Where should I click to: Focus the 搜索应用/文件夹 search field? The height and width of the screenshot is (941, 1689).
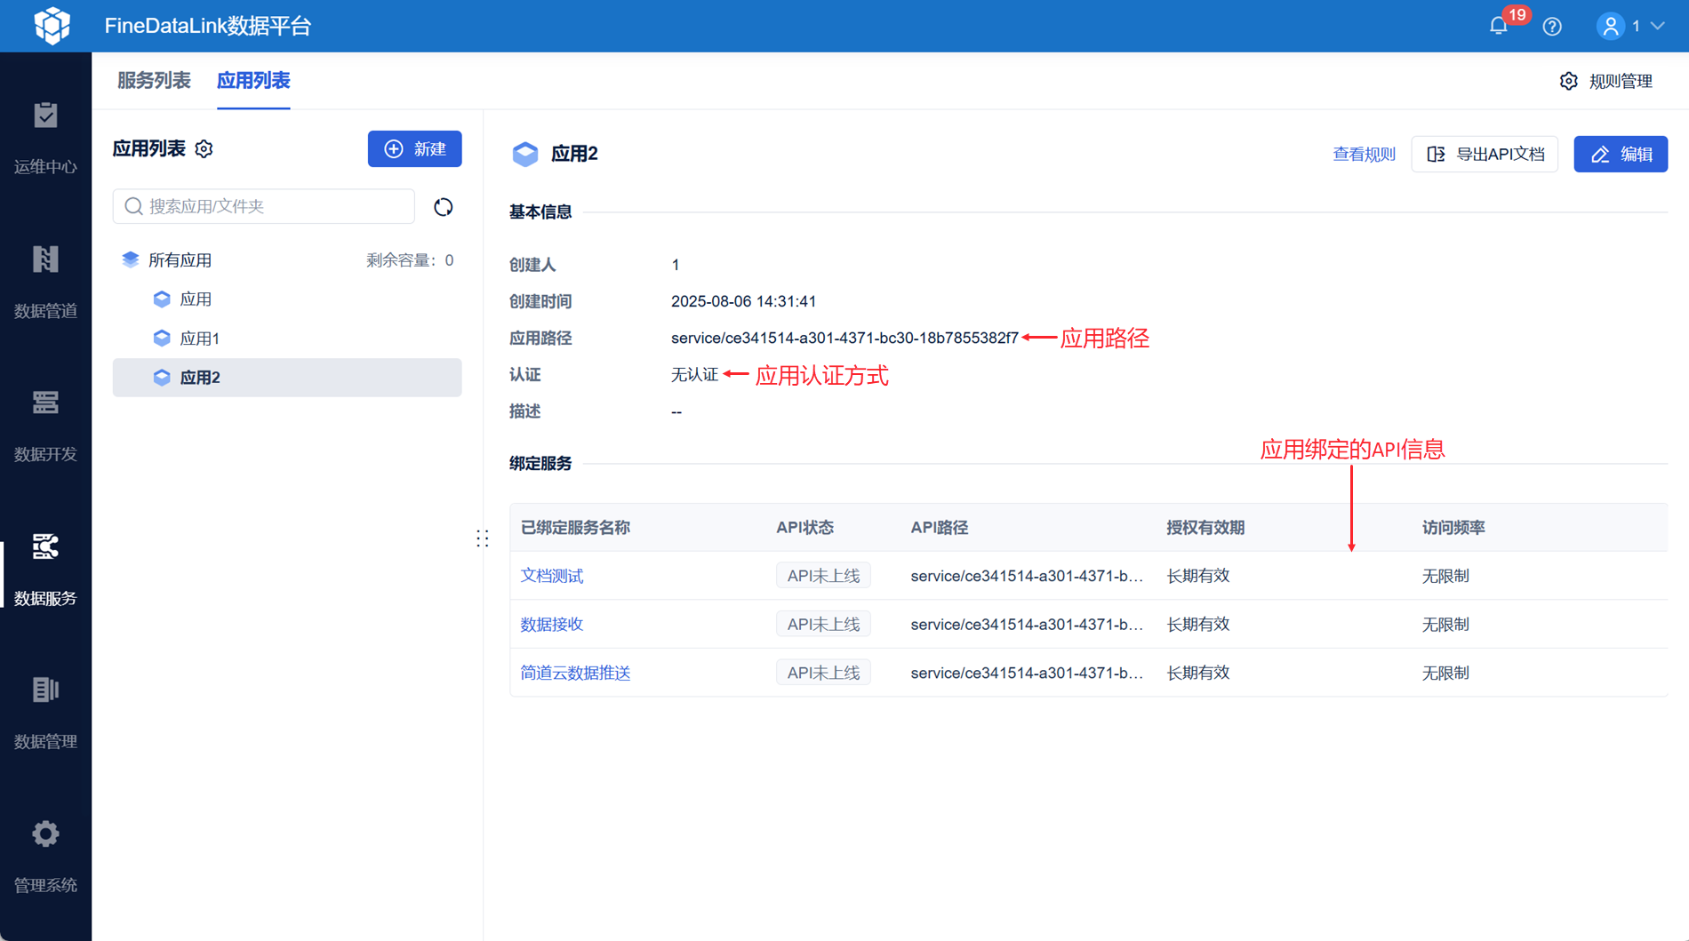pyautogui.click(x=264, y=206)
